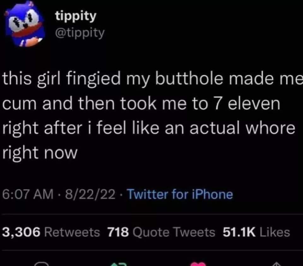This screenshot has width=303, height=266.
Task: Click the Twitter for iPhone source link
Action: click(180, 194)
